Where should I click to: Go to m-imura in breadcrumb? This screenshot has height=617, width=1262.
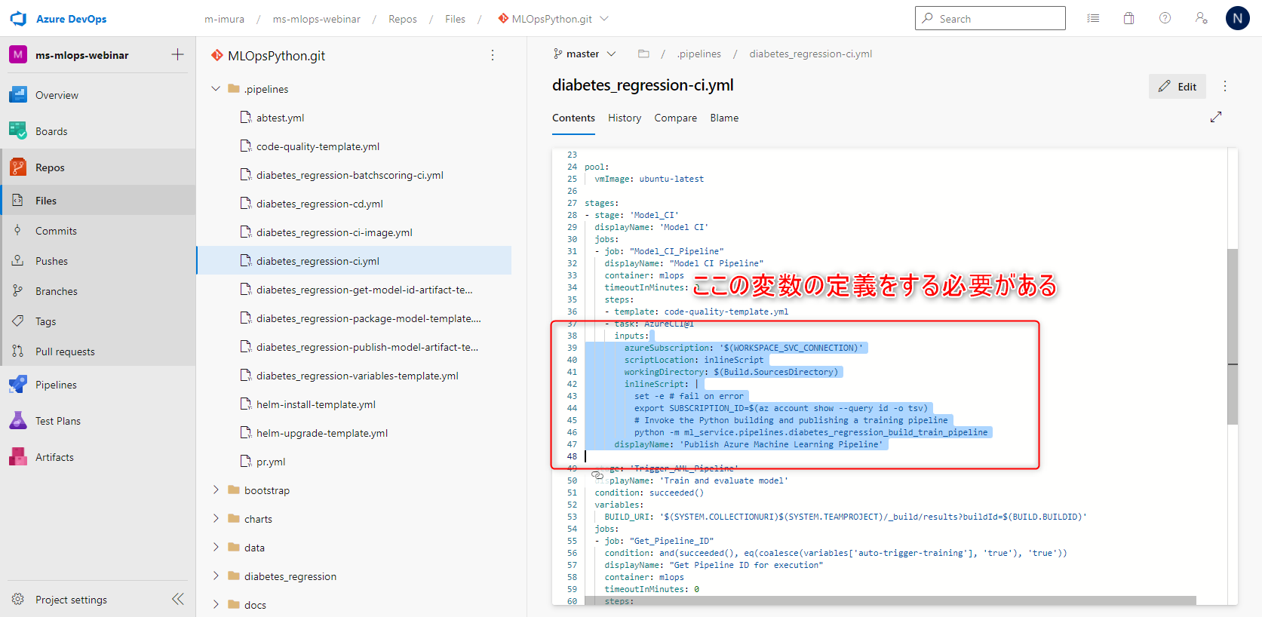[225, 19]
